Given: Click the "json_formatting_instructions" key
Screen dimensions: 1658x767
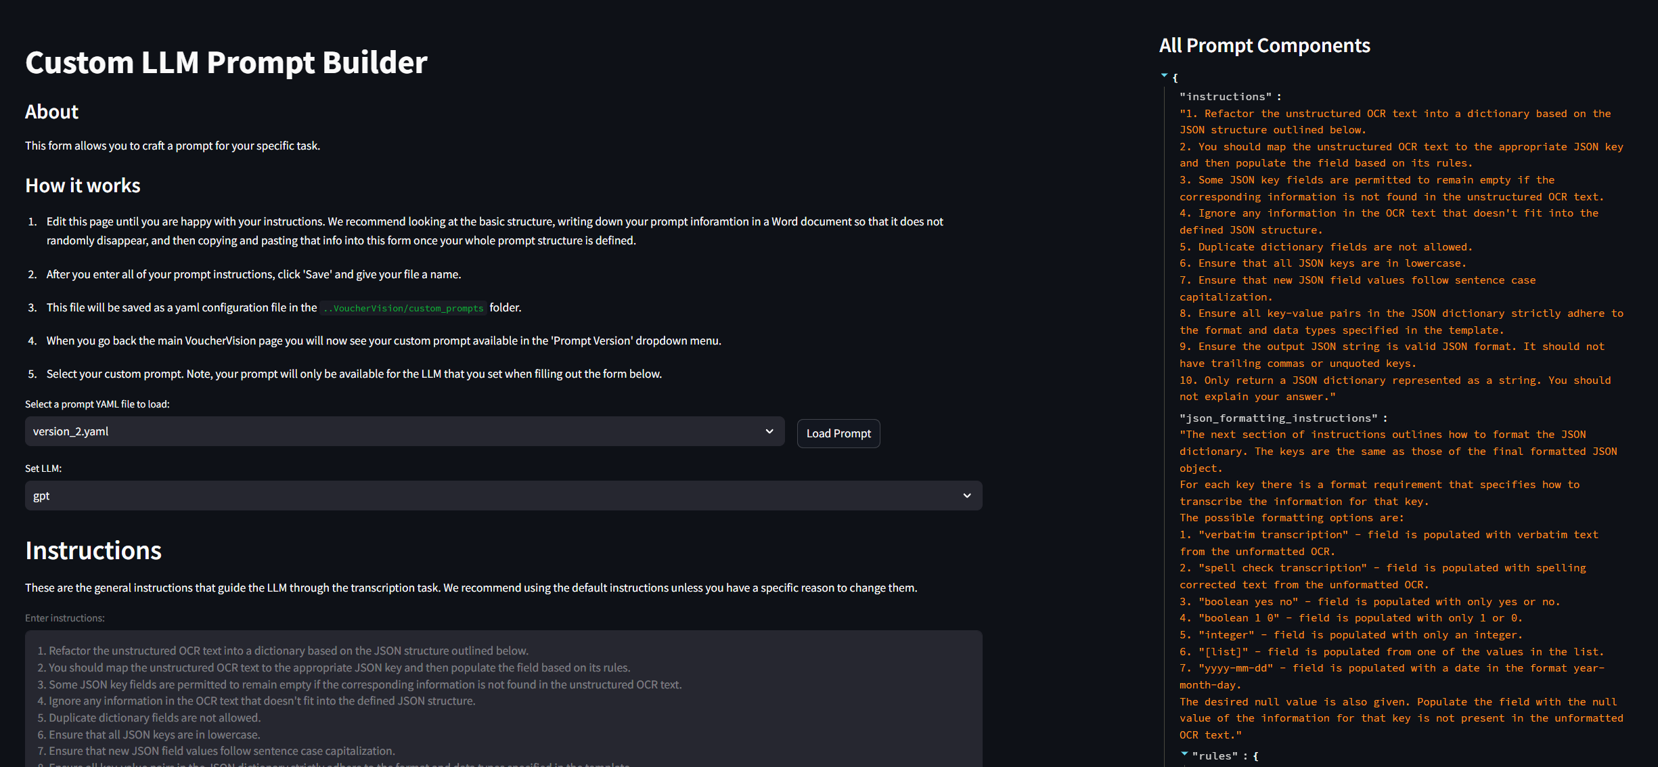Looking at the screenshot, I should 1278,418.
